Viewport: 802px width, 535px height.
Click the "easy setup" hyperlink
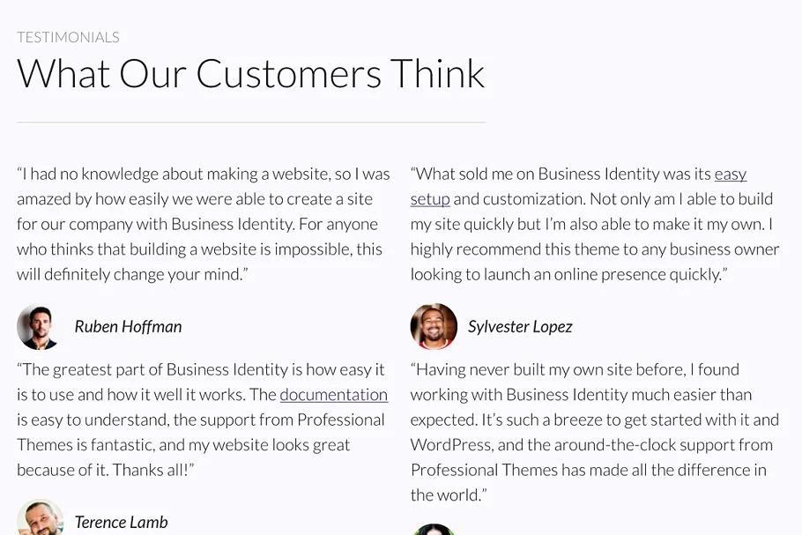point(730,175)
